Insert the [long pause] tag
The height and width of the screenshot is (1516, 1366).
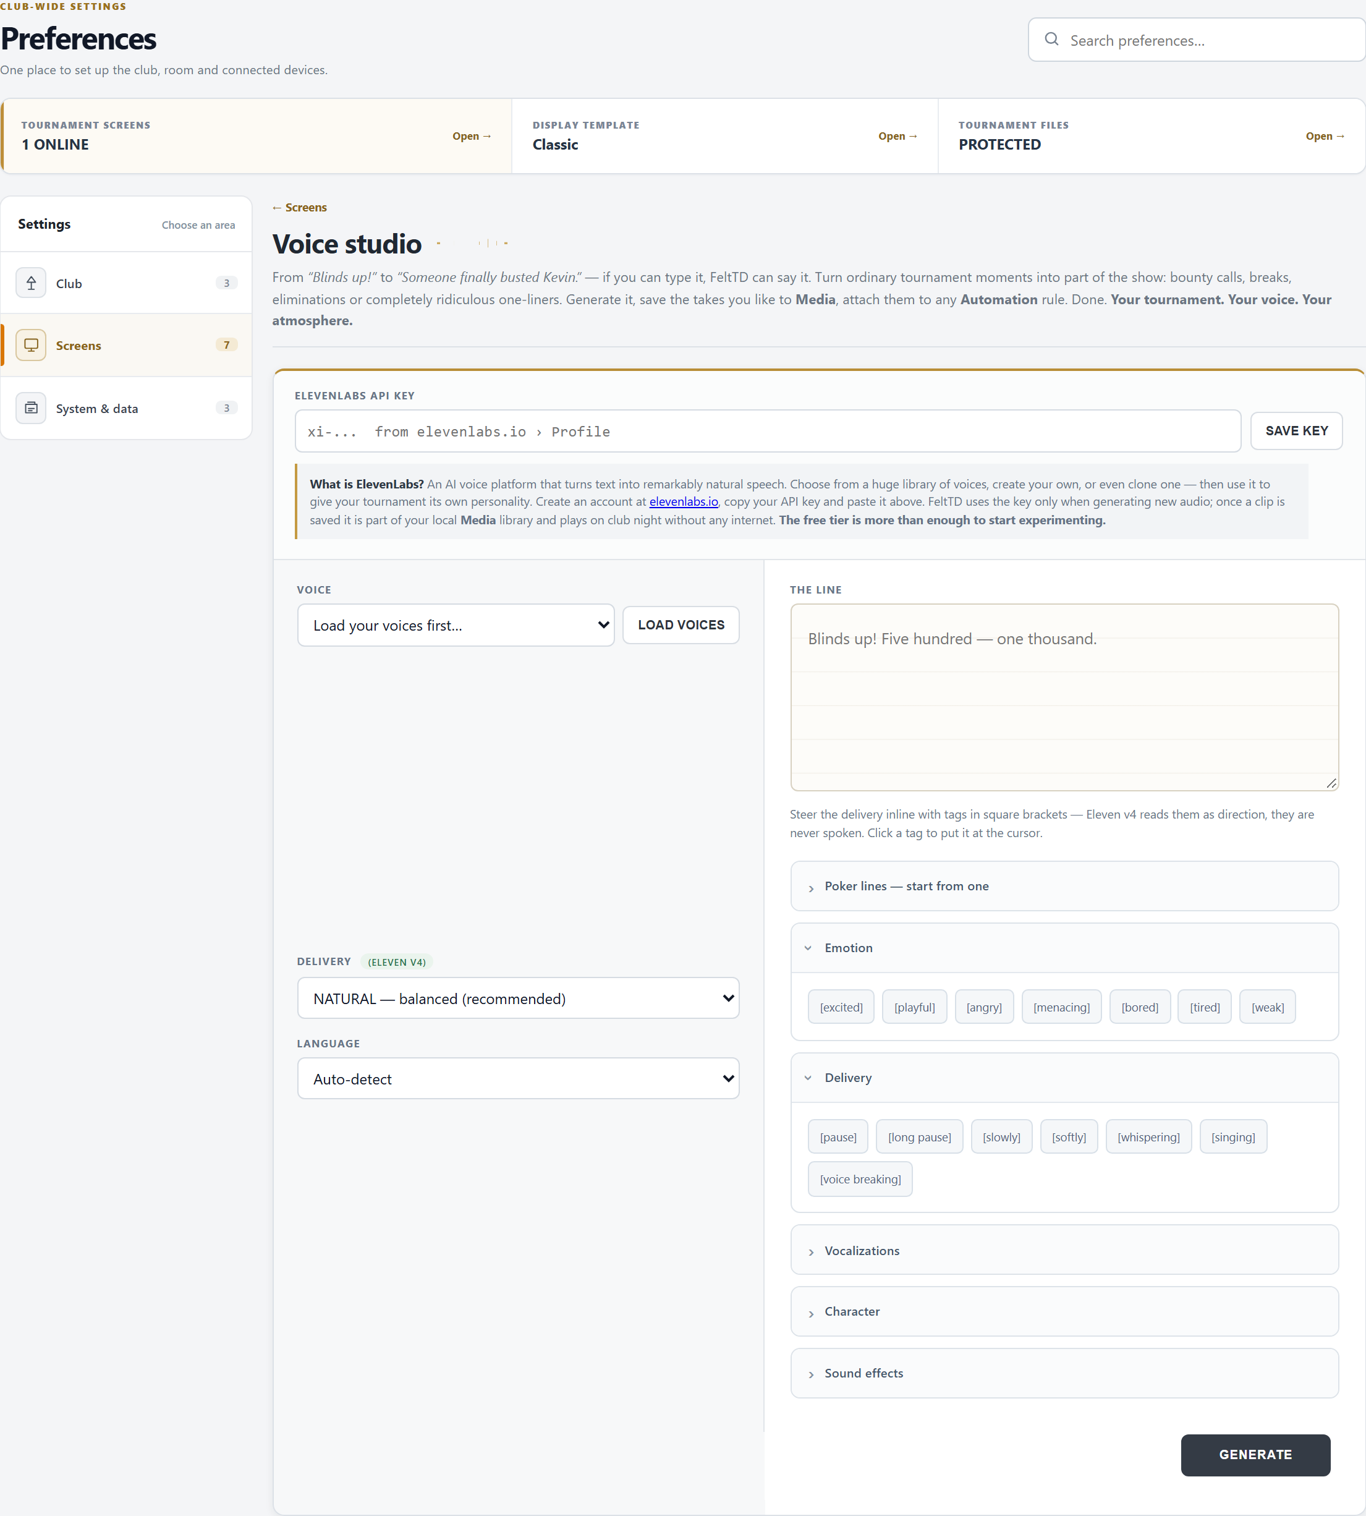click(918, 1137)
